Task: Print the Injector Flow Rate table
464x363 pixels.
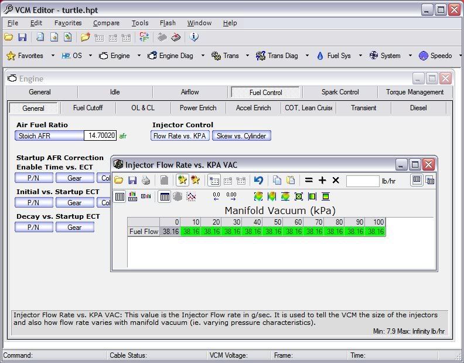Action: point(146,180)
